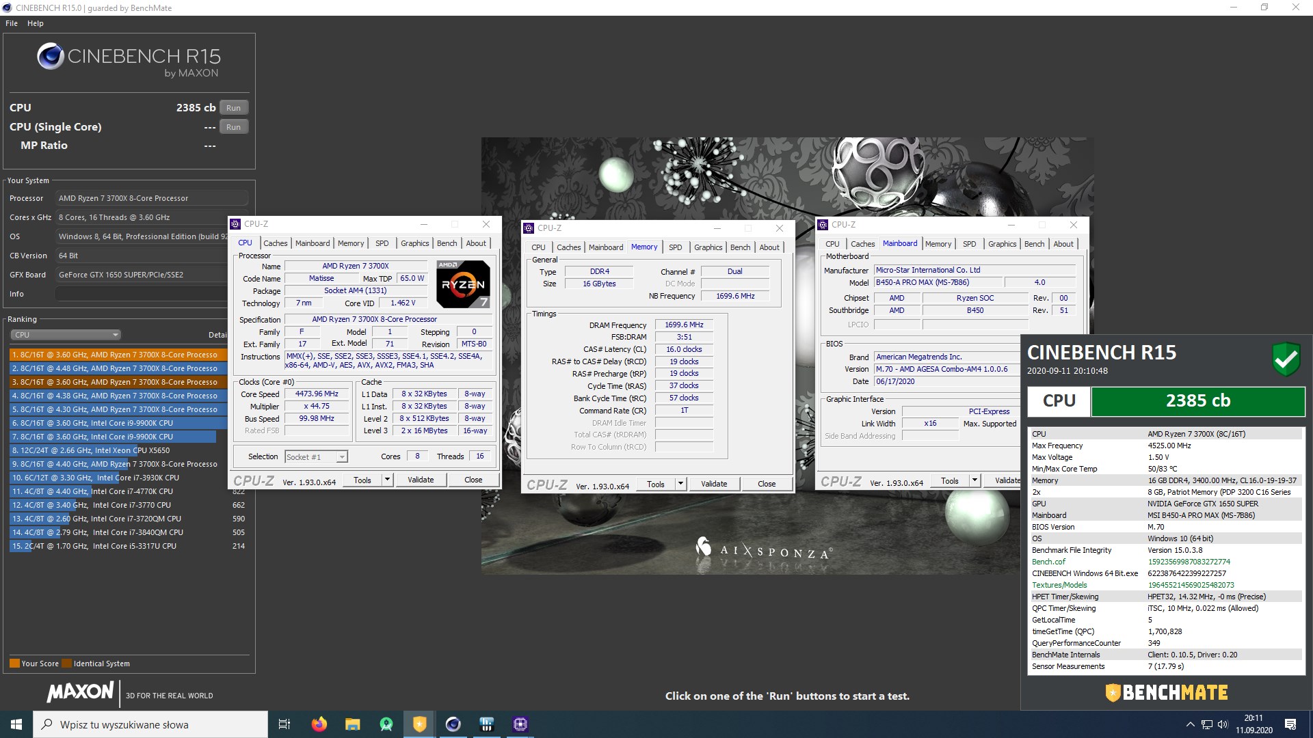Click Close button in Memory CPU-Z window

[x=767, y=484]
